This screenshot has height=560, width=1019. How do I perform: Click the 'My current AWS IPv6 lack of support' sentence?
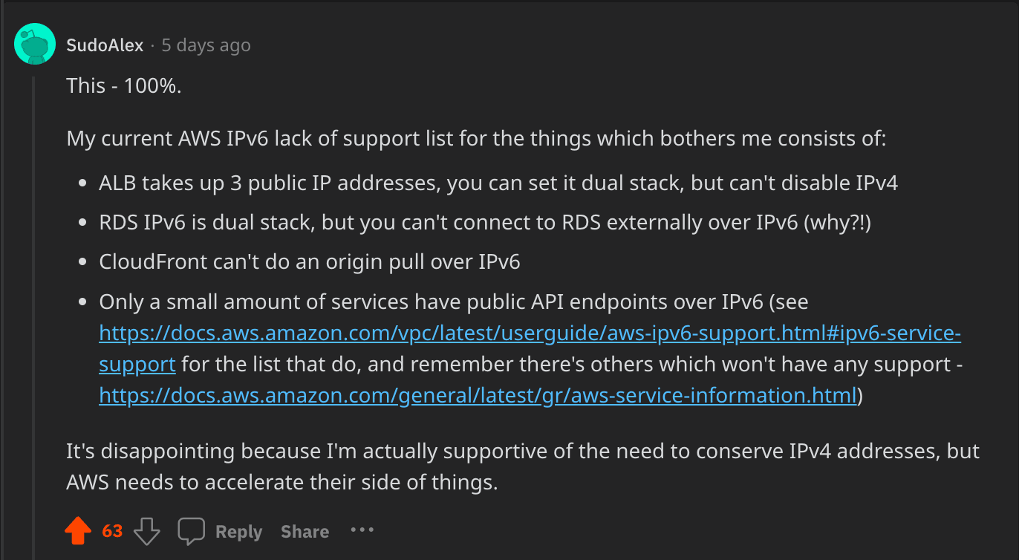coord(476,139)
